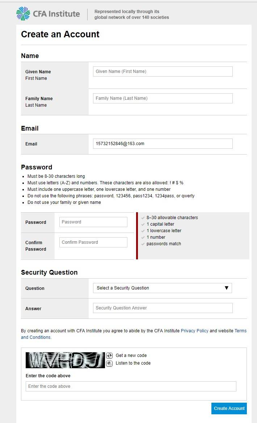The image size is (257, 423).
Task: Open the Privacy Policy link
Action: click(x=194, y=331)
